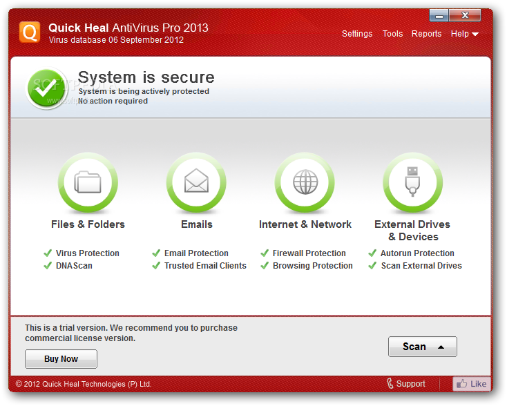Viewport: 507px width, 406px height.
Task: Toggle the Autorun Protection checkmark
Action: (372, 253)
